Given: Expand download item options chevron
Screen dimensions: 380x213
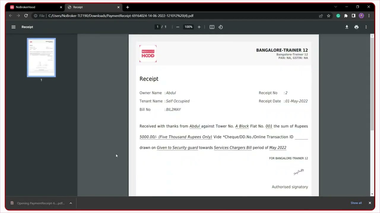Looking at the screenshot, I should 71,203.
